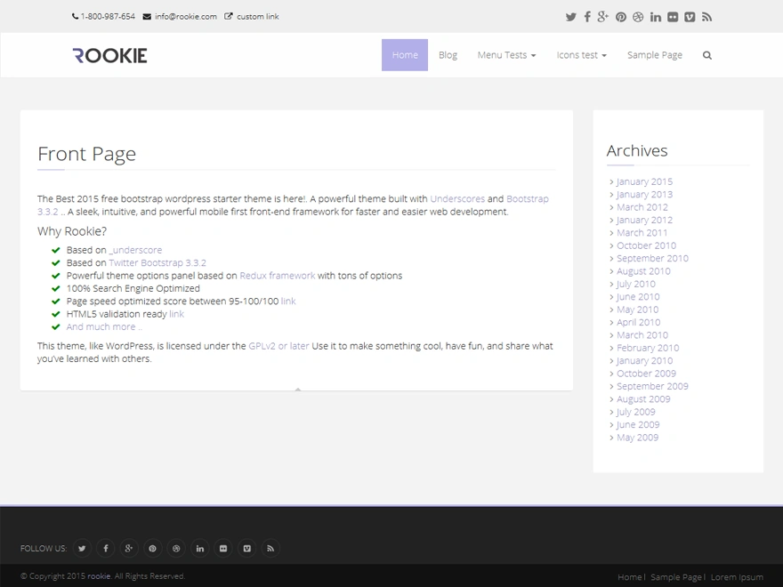Open the October 2009 archive
783x587 pixels.
[646, 374]
